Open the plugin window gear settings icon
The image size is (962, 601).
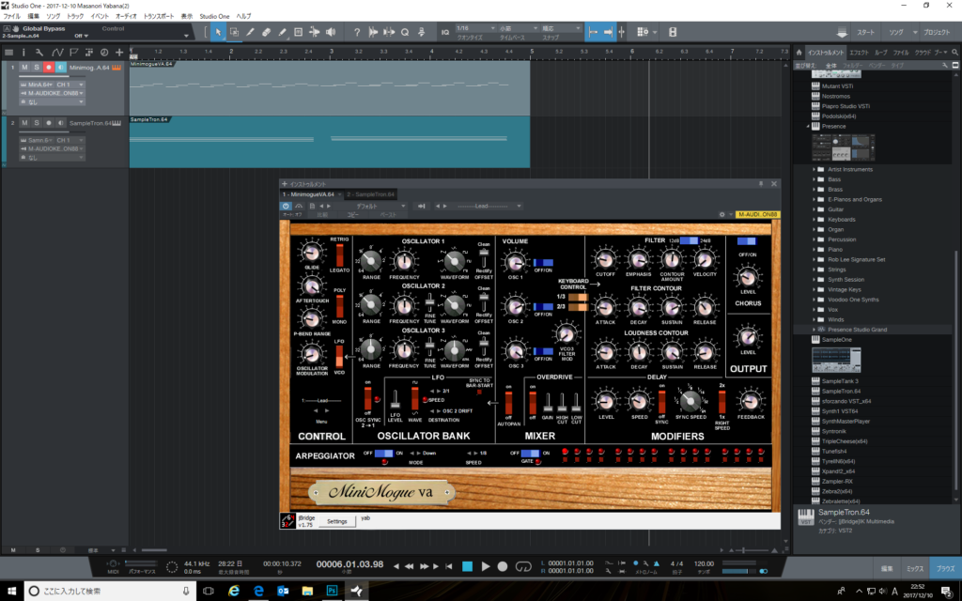(x=721, y=214)
